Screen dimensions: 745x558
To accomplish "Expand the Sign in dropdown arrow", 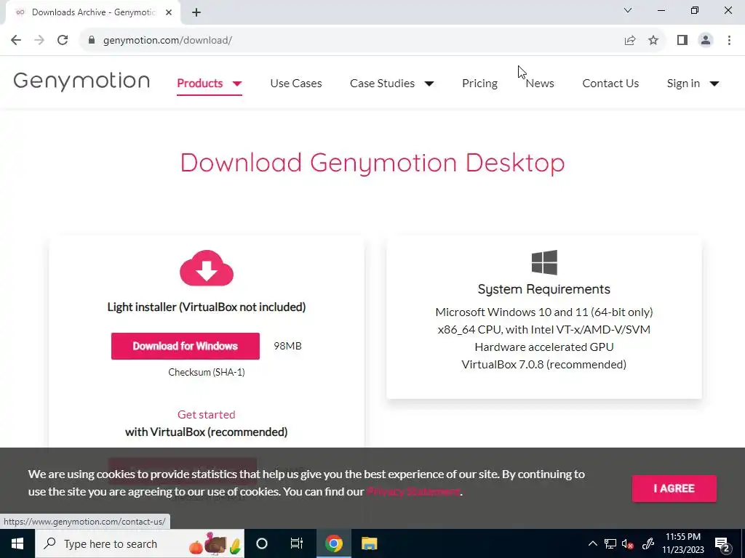I will tap(714, 84).
